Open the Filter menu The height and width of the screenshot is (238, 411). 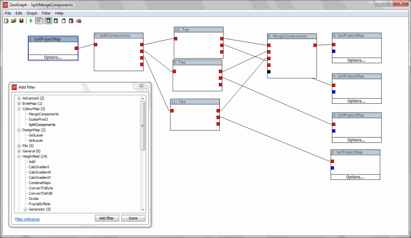[46, 13]
